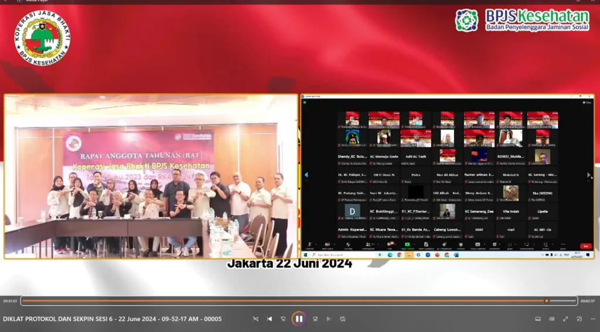Image resolution: width=600 pixels, height=332 pixels.
Task: Skip backward a few seconds
Action: point(284,319)
